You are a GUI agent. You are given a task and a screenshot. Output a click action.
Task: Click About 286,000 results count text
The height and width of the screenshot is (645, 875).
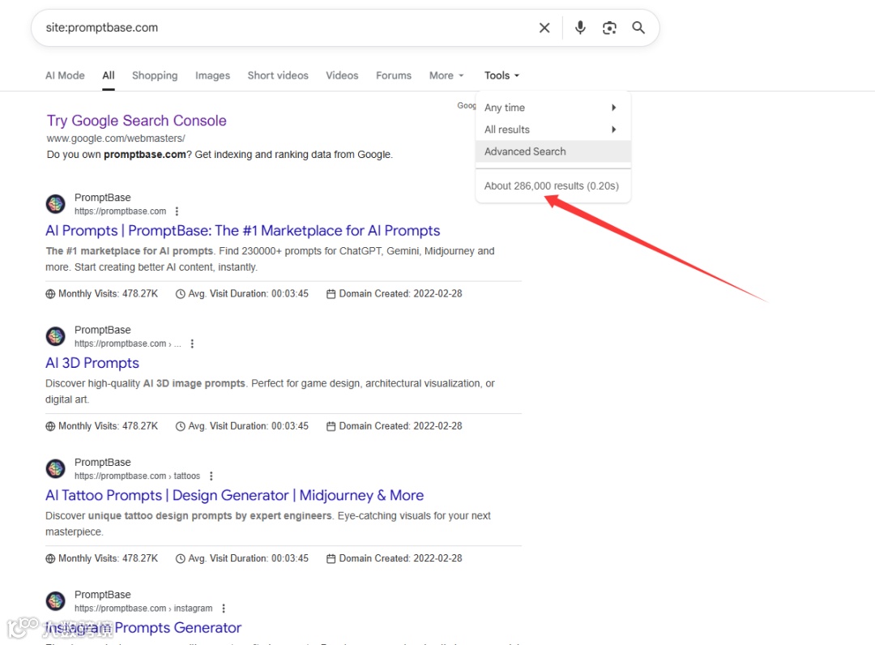coord(552,186)
